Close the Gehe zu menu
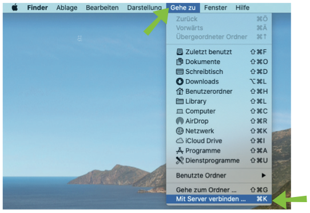Image resolution: width=310 pixels, height=213 pixels. coord(183,7)
